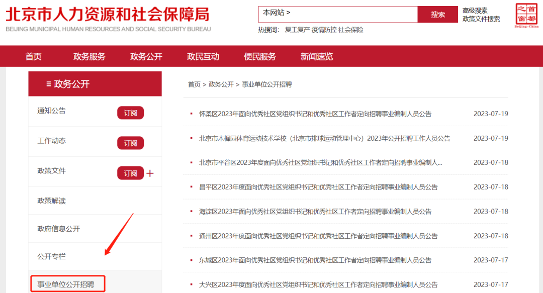The image size is (543, 293).
Task: Search the hot keyword 疫情防控
Action: [324, 30]
